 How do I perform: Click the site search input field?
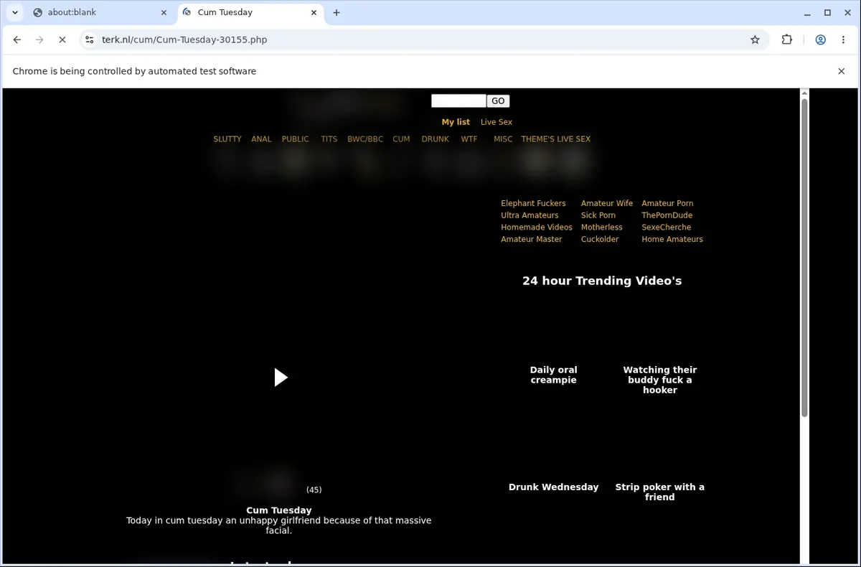(x=458, y=101)
